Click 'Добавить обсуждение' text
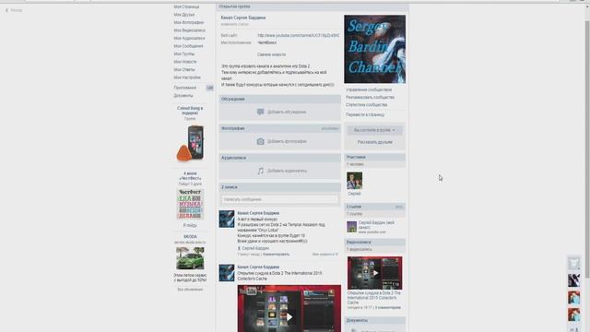Viewport: 590px width, 332px height. 287,113
